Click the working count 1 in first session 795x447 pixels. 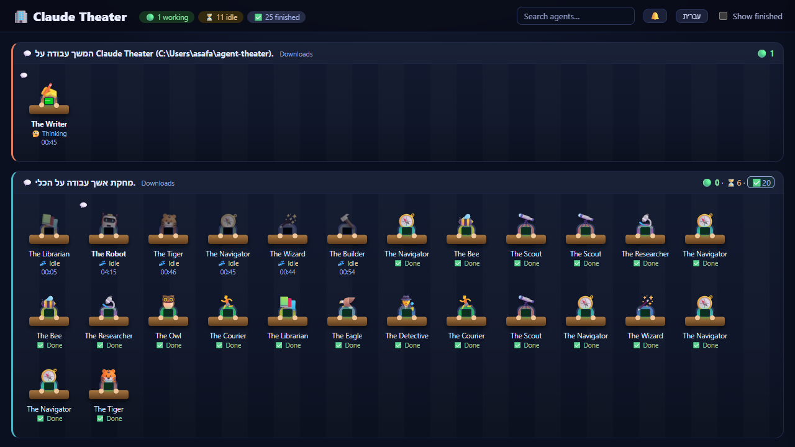tap(766, 53)
